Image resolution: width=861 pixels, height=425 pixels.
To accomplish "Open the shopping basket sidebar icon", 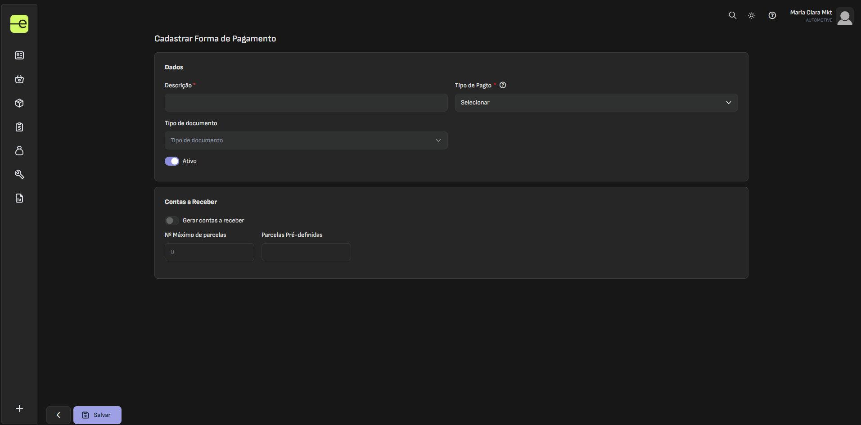I will coord(19,79).
